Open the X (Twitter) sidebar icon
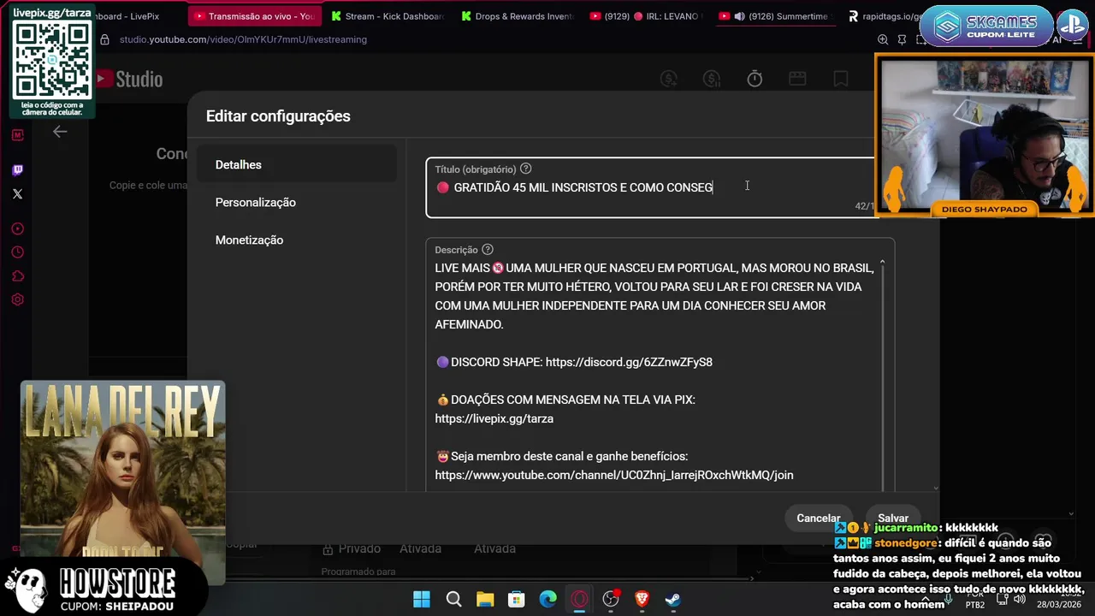The image size is (1095, 616). tap(18, 194)
